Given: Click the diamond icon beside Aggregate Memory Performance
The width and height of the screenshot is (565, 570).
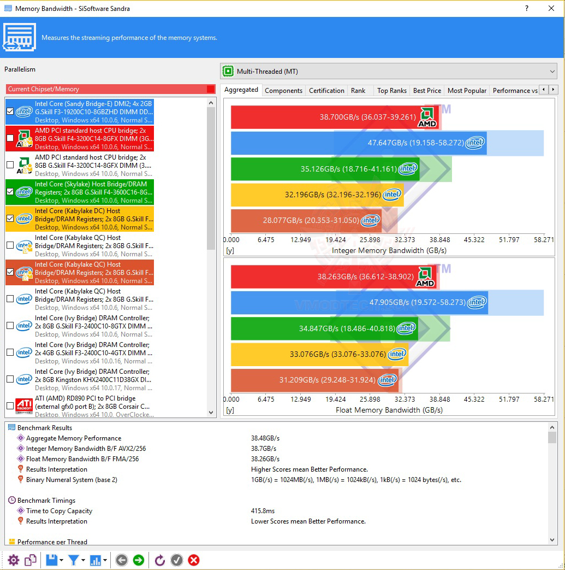Looking at the screenshot, I should tap(21, 438).
